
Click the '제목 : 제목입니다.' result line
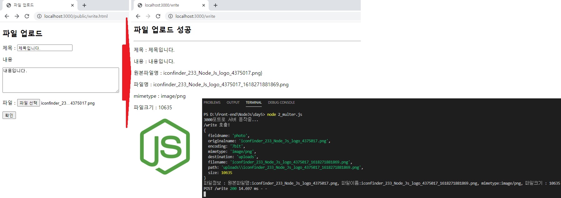point(154,50)
